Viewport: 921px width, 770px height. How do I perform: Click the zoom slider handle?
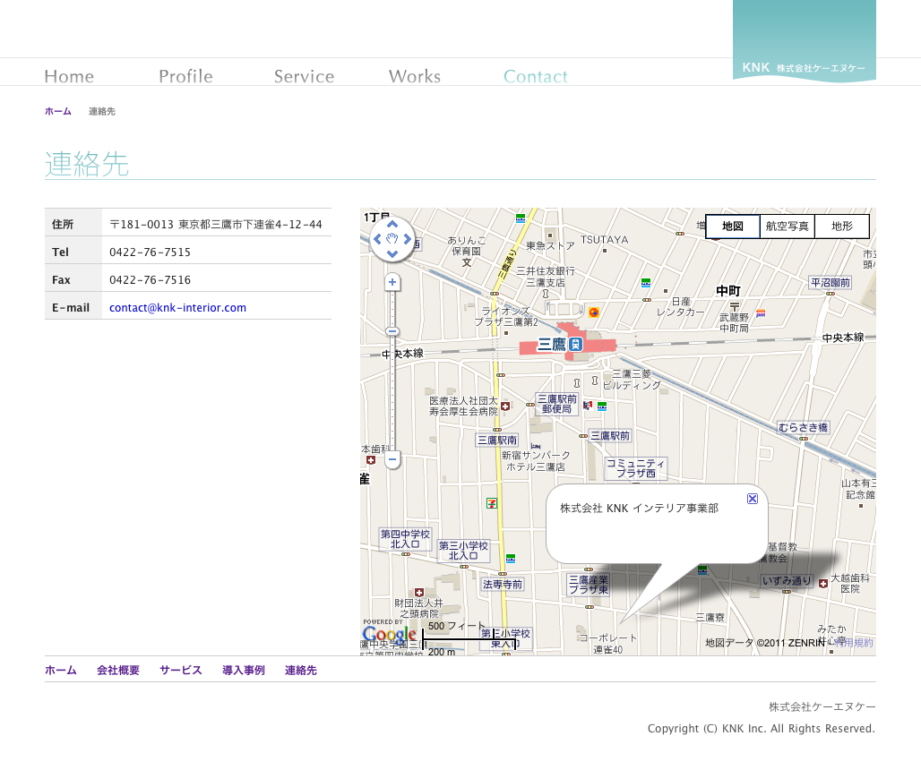[392, 332]
